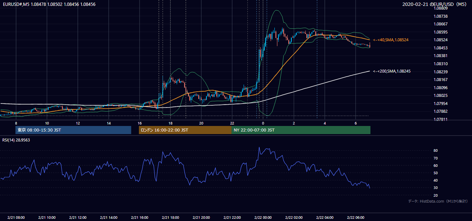
Task: Click the RSI scale value 80
Action: 436,151
